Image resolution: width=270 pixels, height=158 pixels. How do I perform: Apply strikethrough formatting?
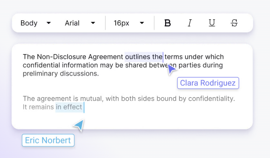(234, 23)
